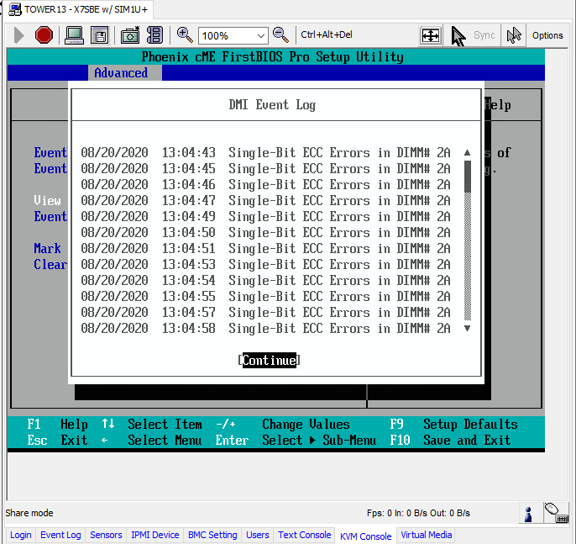This screenshot has height=544, width=576.
Task: Click the grey play arrow icon
Action: [x=18, y=35]
